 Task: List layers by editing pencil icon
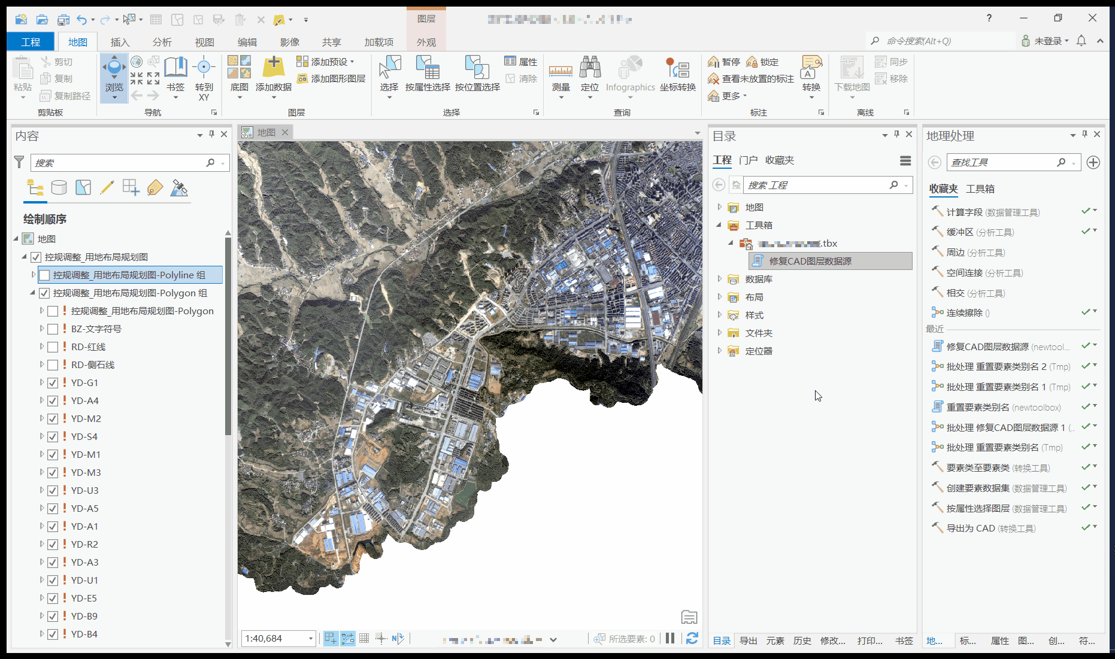point(107,188)
